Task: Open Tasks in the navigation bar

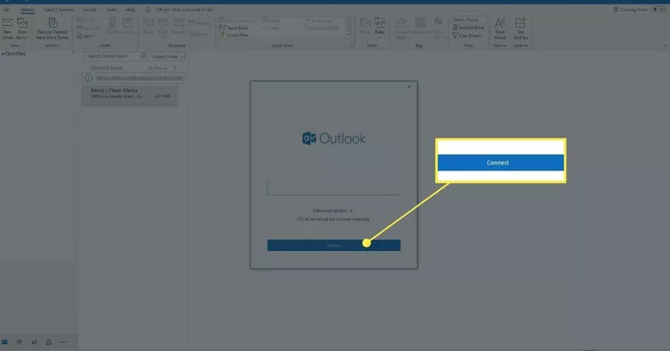Action: coord(49,342)
